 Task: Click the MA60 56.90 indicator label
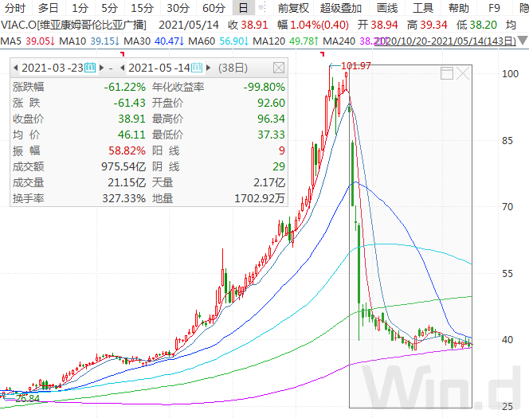coord(218,41)
